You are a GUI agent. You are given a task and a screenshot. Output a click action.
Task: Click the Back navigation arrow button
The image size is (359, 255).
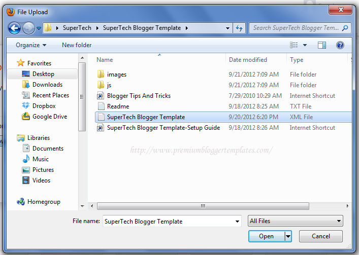[14, 28]
